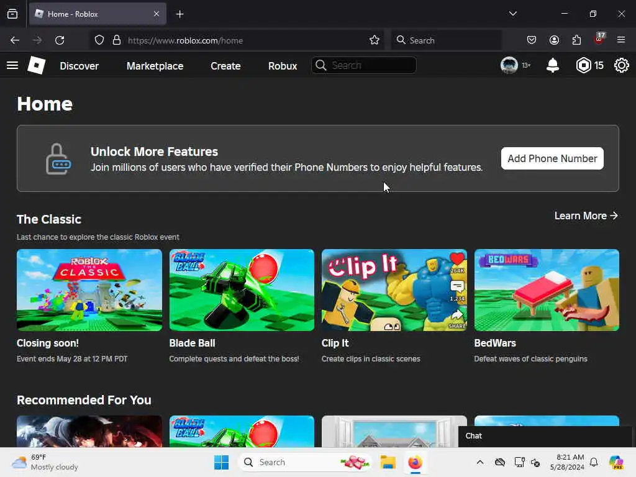Screen dimensions: 636x477
Task: Open the BedWars game thumbnail
Action: pos(547,290)
